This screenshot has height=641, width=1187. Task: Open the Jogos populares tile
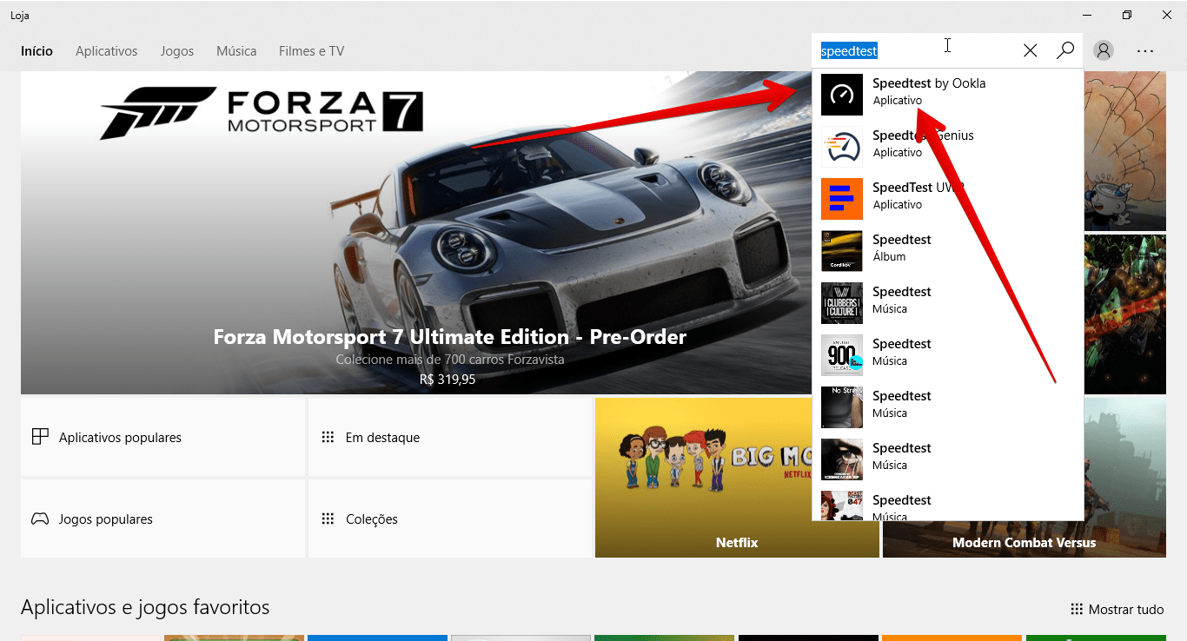pyautogui.click(x=162, y=519)
